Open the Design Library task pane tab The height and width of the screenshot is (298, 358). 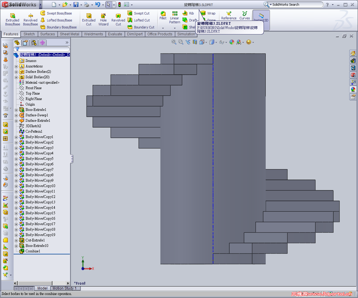(353, 61)
